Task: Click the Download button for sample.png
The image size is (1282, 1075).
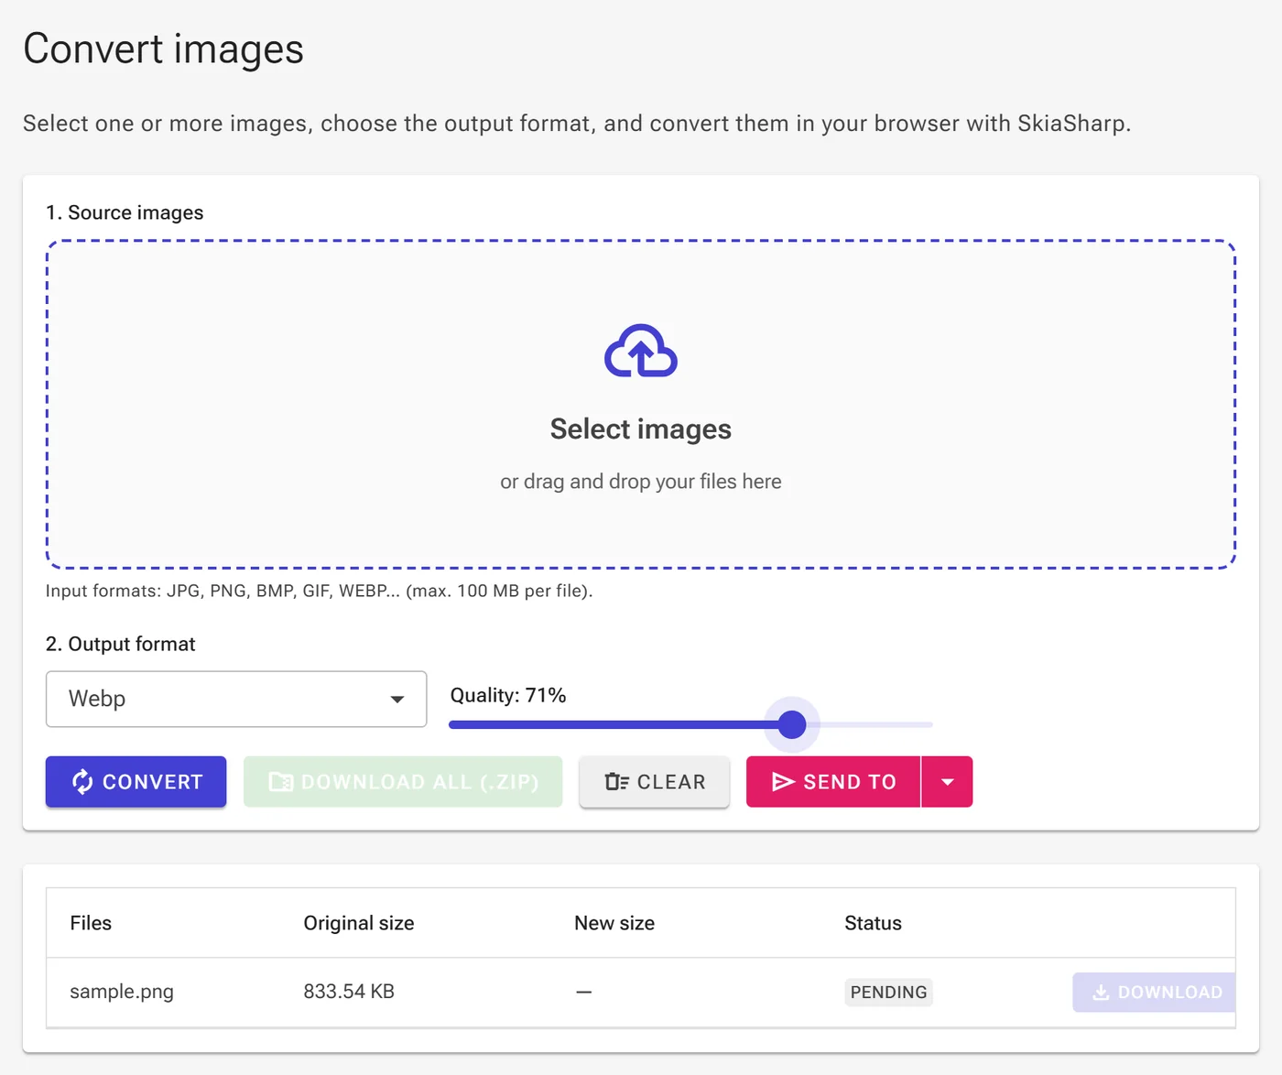Action: 1155,993
